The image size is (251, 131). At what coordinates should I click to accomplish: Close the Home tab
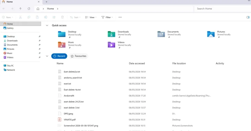(39, 2)
